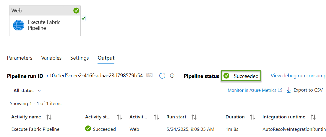Image resolution: width=326 pixels, height=137 pixels.
Task: Switch to the Variables tab
Action: click(x=51, y=58)
